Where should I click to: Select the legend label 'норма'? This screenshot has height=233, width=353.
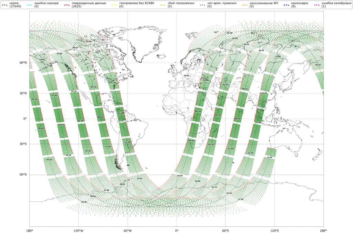pos(14,3)
